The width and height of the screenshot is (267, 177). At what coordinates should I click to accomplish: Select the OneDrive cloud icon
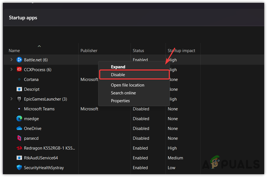19,128
